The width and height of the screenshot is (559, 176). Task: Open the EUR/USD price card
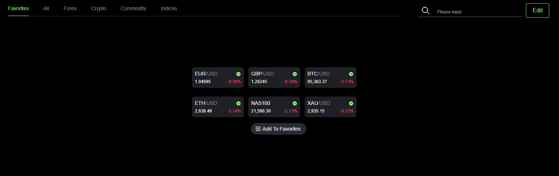click(218, 77)
